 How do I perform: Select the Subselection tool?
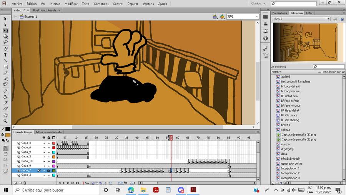pos(5,25)
